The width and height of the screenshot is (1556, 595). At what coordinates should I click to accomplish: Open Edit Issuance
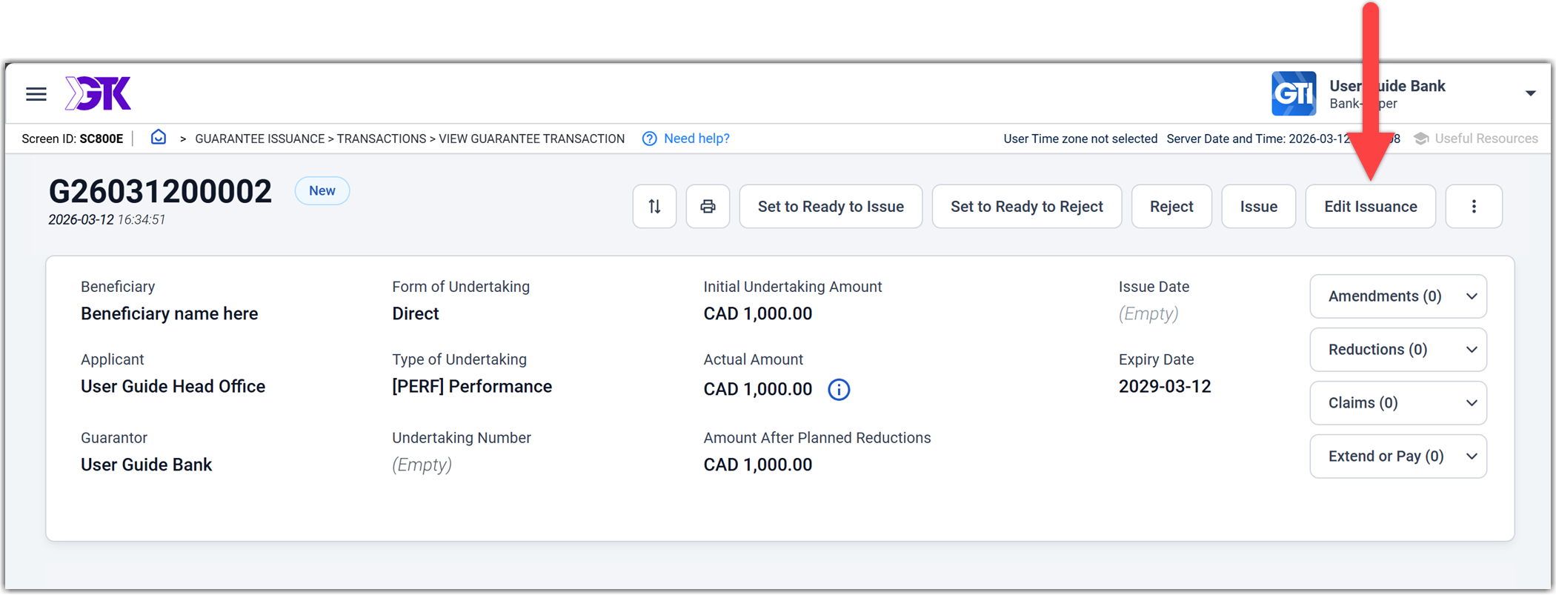pyautogui.click(x=1371, y=207)
